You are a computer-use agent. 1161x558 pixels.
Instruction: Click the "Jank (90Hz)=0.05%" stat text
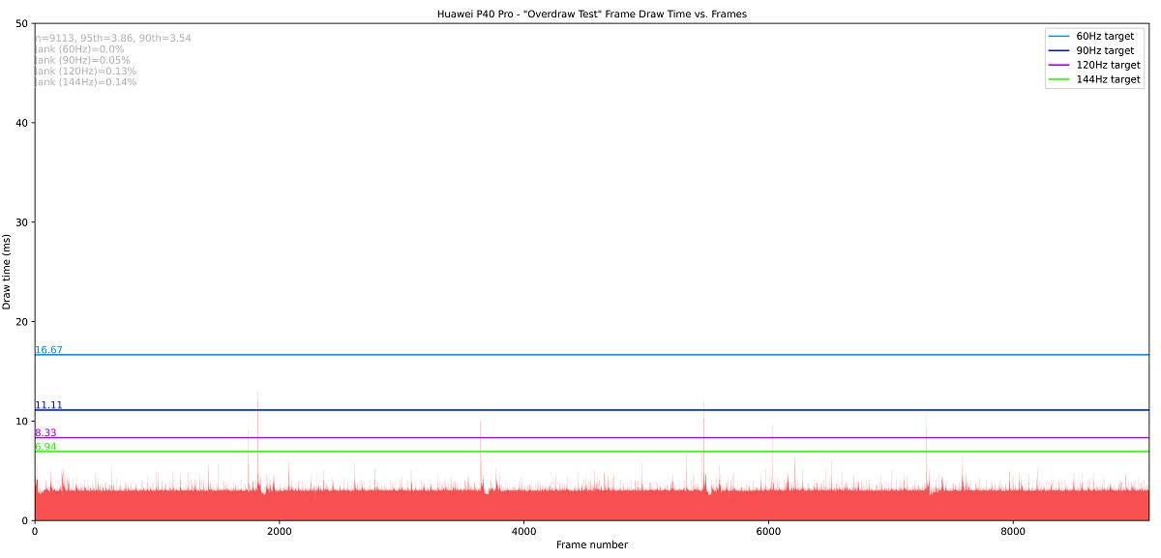click(x=82, y=60)
